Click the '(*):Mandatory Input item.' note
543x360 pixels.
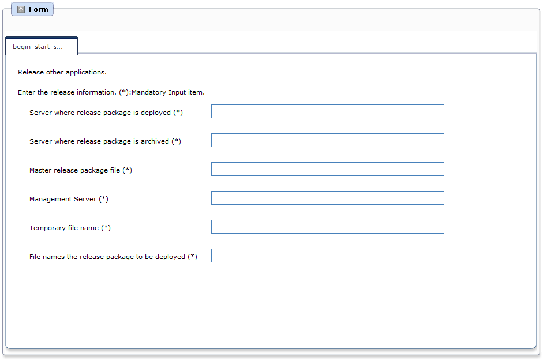click(162, 92)
